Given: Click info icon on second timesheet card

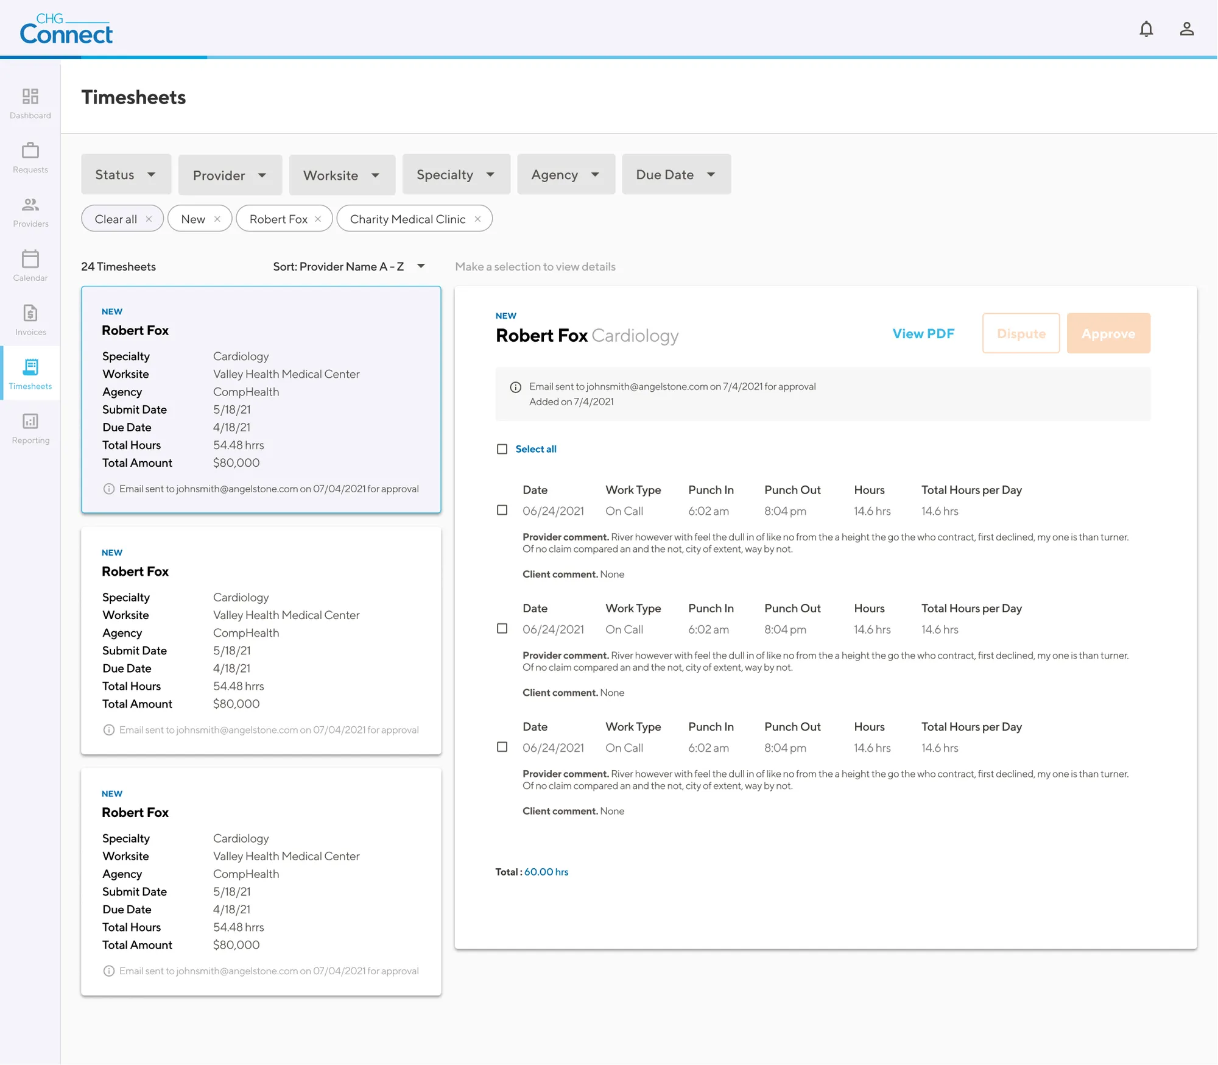Looking at the screenshot, I should coord(109,731).
